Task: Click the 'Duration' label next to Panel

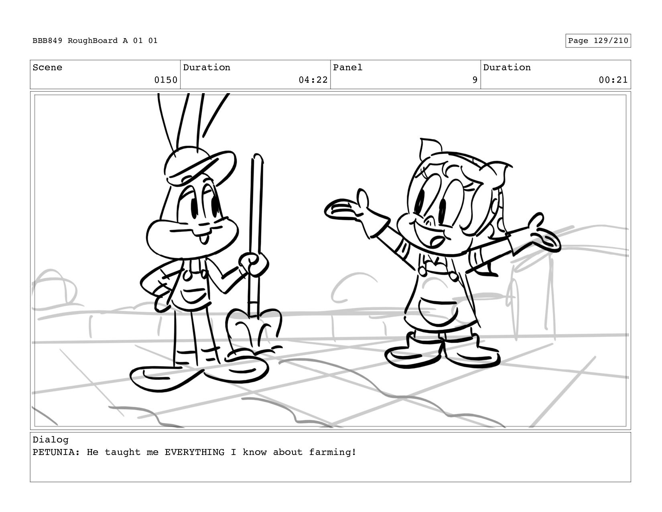Action: click(x=507, y=67)
